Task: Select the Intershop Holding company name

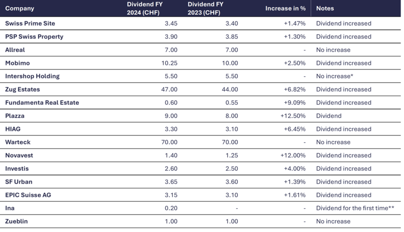Action: 32,76
